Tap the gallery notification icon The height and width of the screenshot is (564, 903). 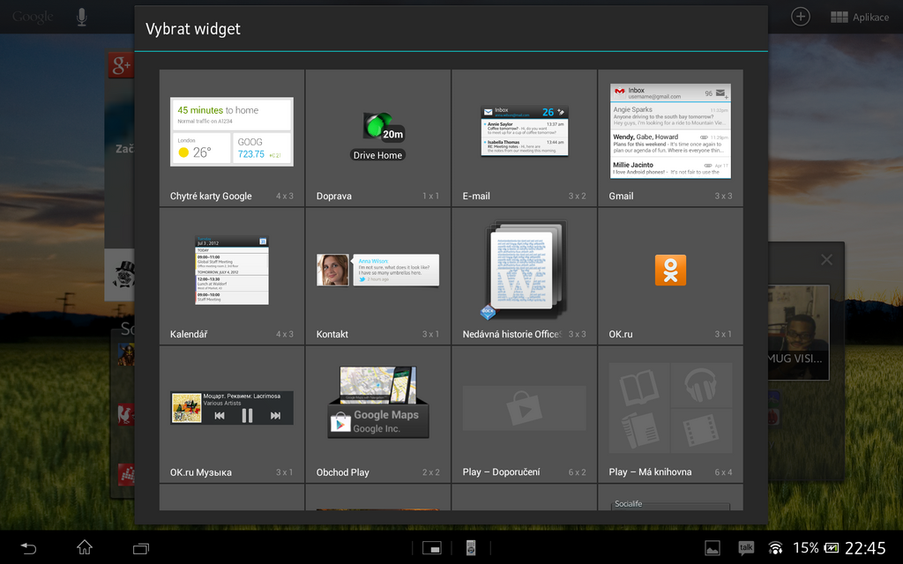click(x=712, y=547)
